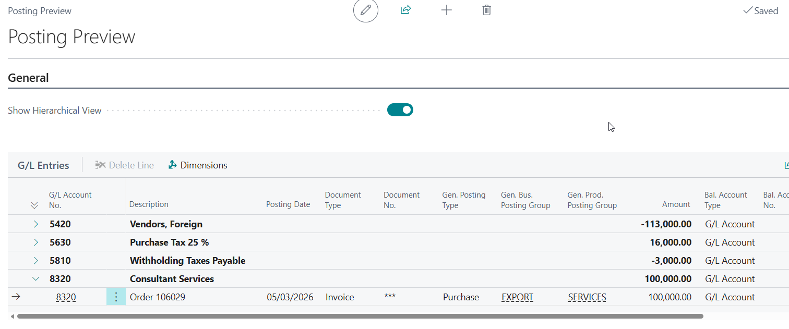The height and width of the screenshot is (329, 789).
Task: Click the plus new record icon
Action: [x=446, y=10]
